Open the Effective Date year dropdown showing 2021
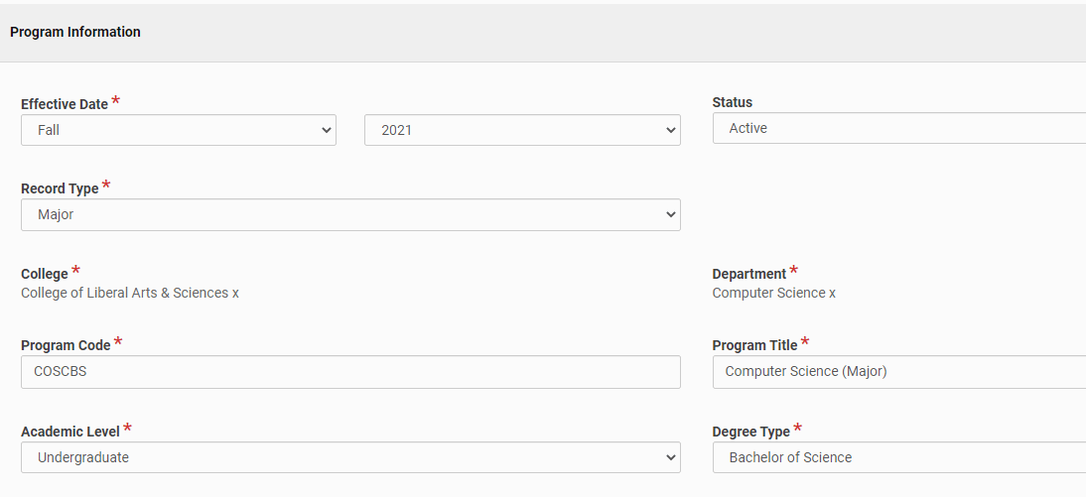The image size is (1086, 497). (x=522, y=130)
